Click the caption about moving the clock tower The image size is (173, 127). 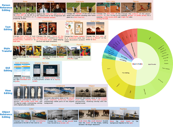(x=124, y=122)
